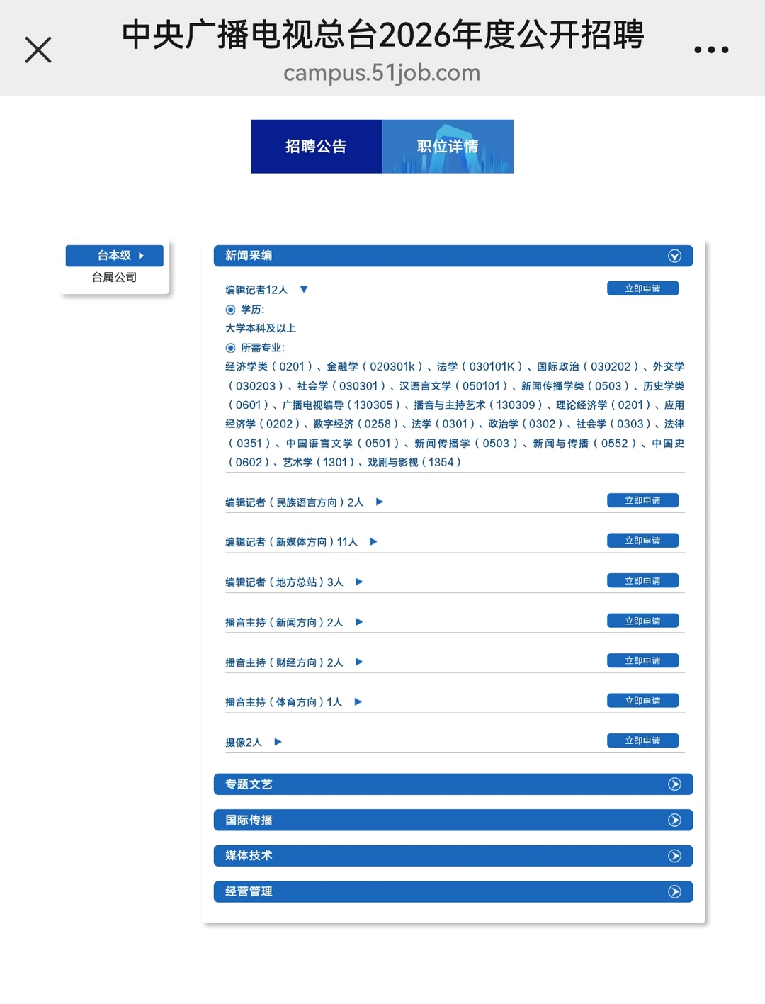Expand the 经营管理 section
Viewport: 765px width, 1004px height.
pos(453,891)
